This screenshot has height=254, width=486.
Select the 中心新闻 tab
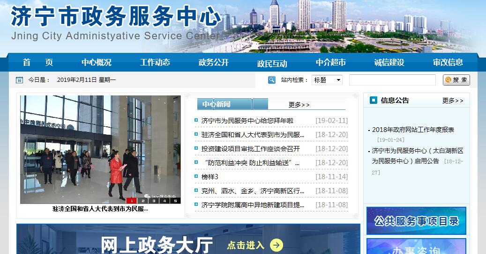coord(217,104)
